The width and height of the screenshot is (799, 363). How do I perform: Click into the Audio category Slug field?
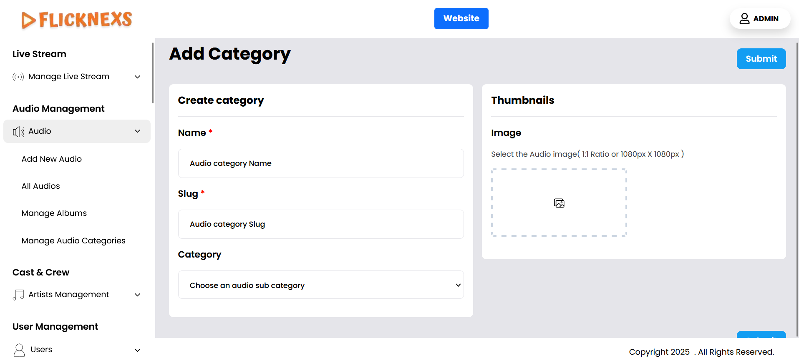tap(320, 224)
